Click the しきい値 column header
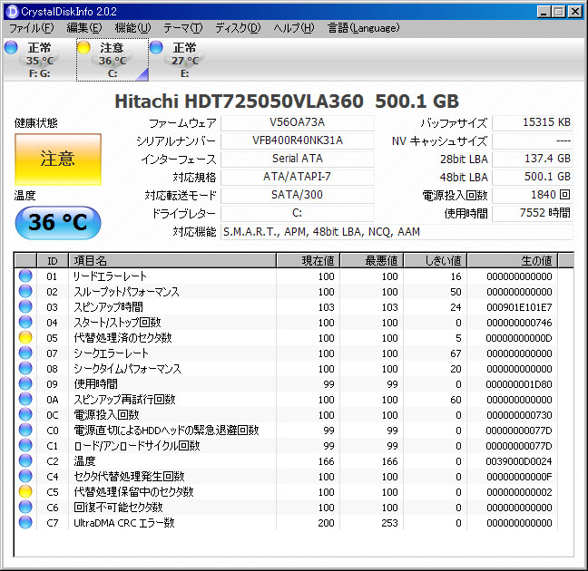The image size is (588, 571). pos(435,260)
